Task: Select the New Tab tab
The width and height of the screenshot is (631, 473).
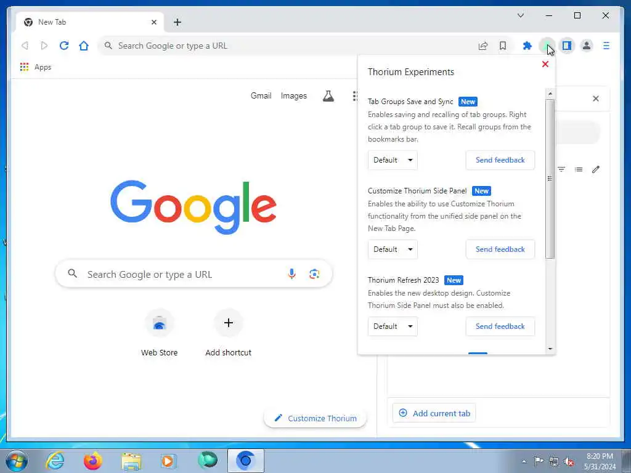Action: coord(90,22)
